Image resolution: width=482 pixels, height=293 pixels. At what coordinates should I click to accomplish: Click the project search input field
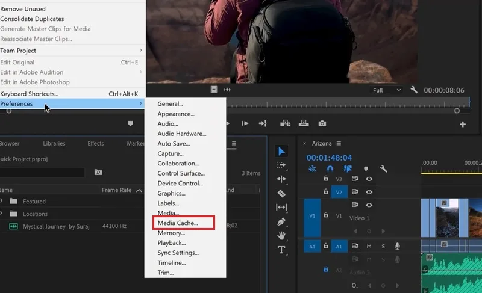click(42, 173)
